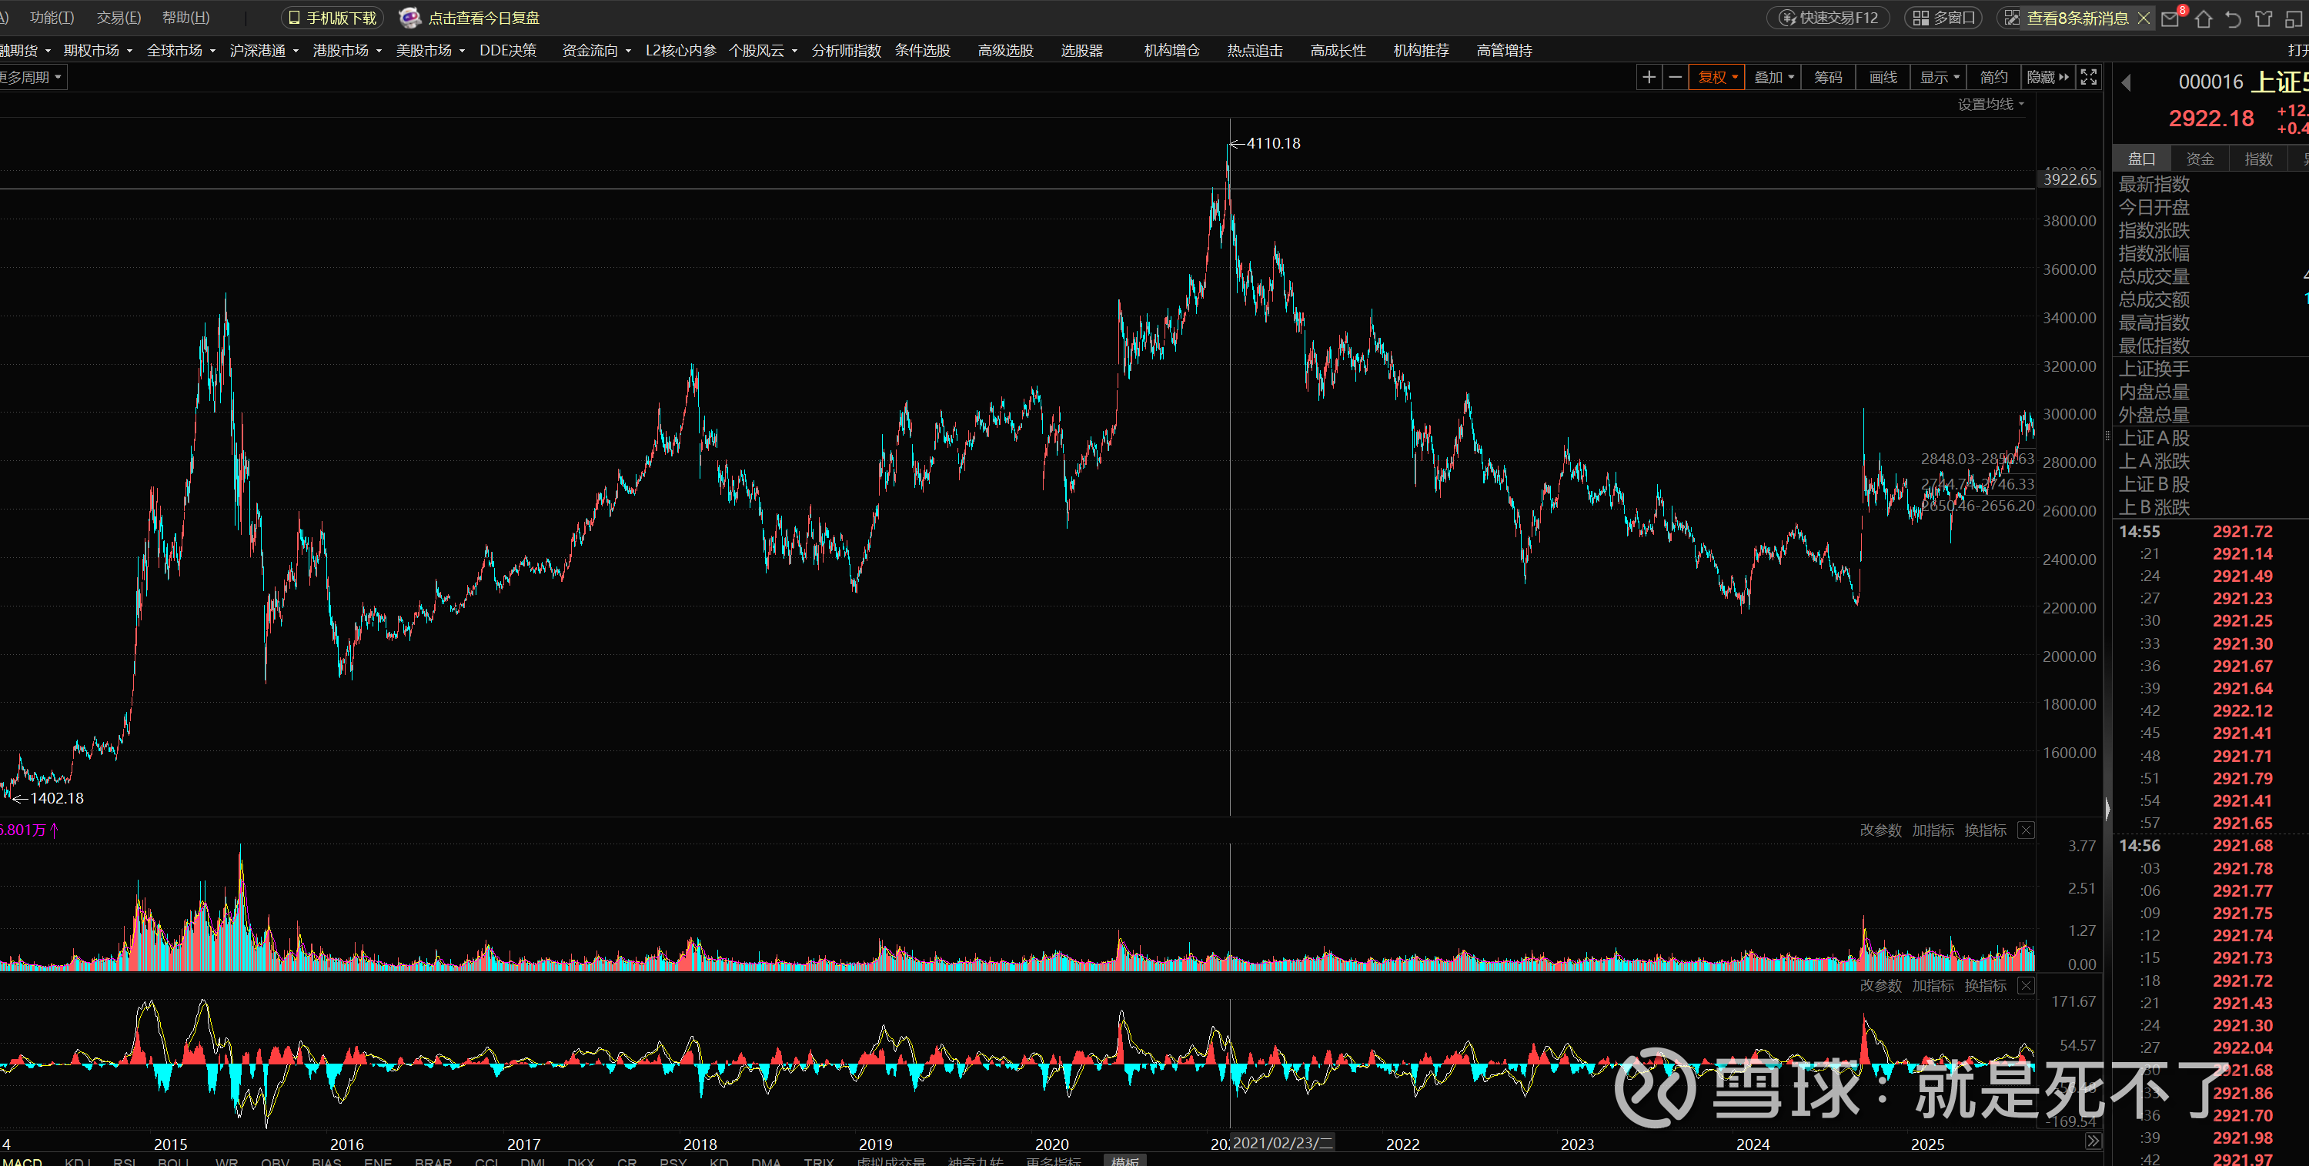
Task: Toggle the 筹码 chip distribution view
Action: [x=1828, y=77]
